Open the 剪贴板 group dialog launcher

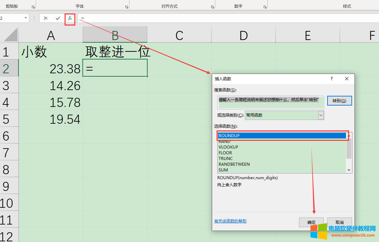(x=33, y=7)
